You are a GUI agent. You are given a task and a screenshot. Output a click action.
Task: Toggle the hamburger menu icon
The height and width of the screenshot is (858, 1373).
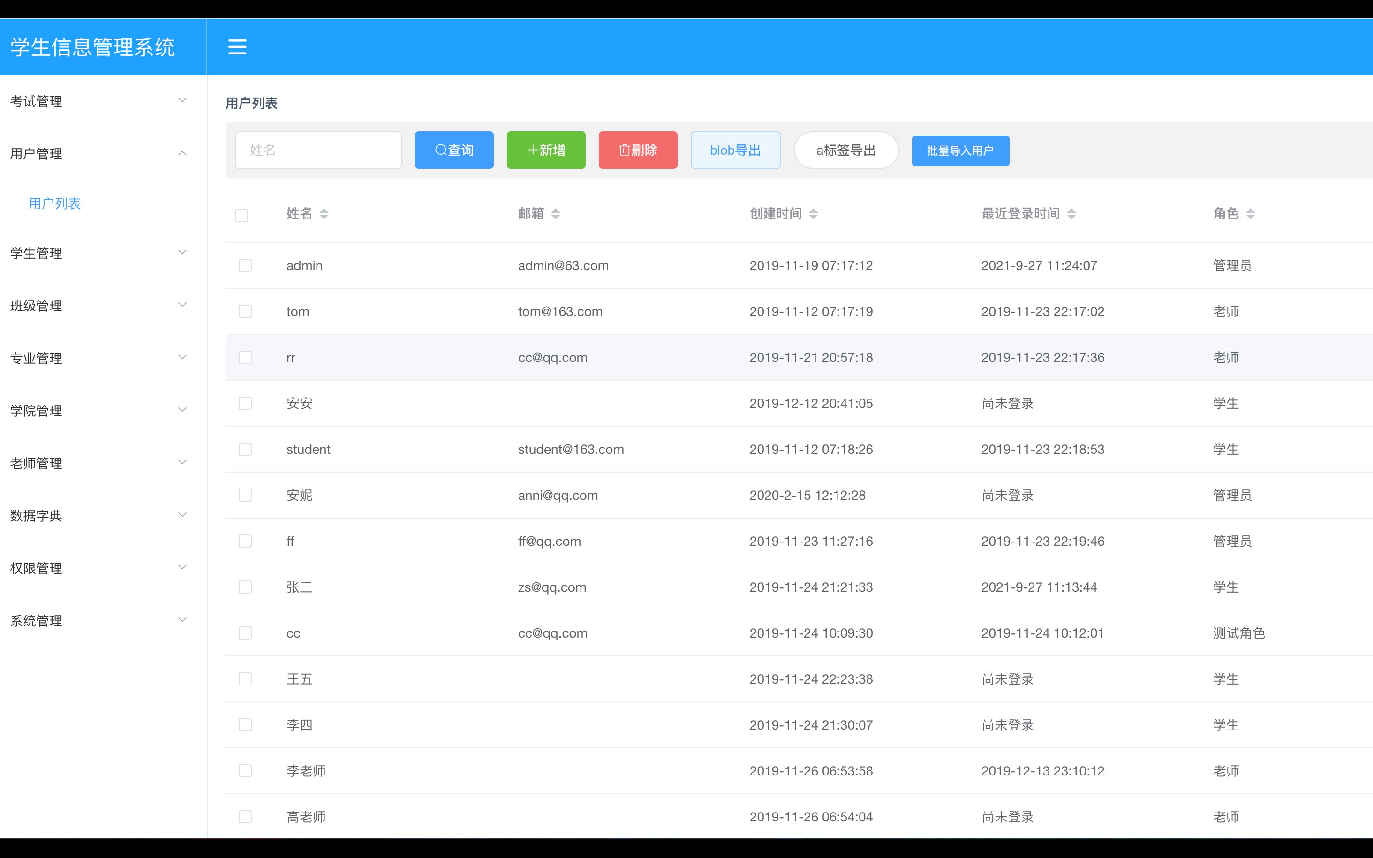tap(237, 46)
